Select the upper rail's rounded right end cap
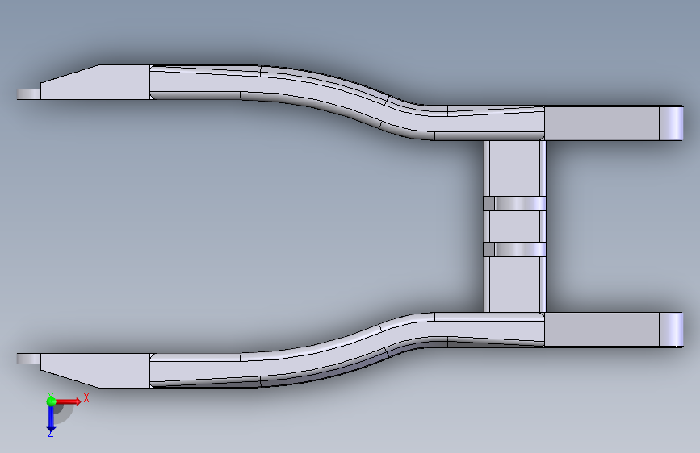This screenshot has width=700, height=453. point(671,123)
